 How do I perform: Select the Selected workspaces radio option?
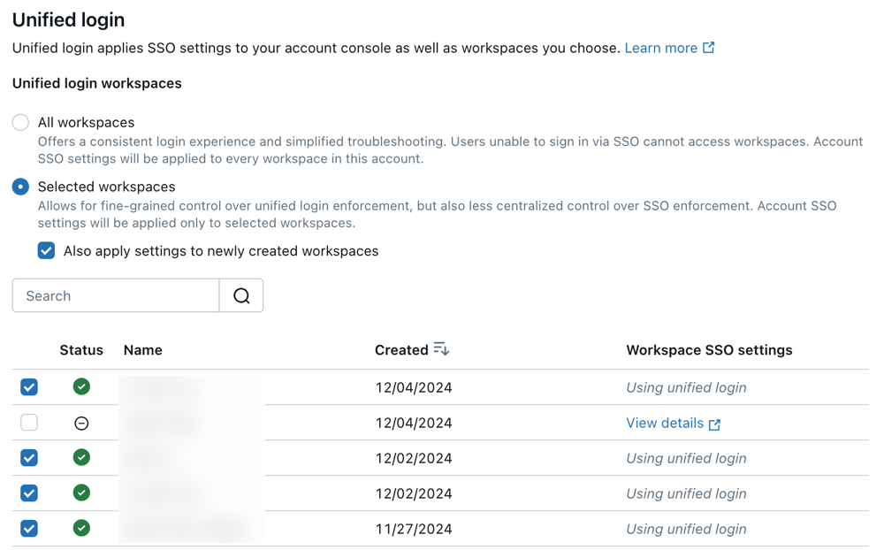coord(20,187)
